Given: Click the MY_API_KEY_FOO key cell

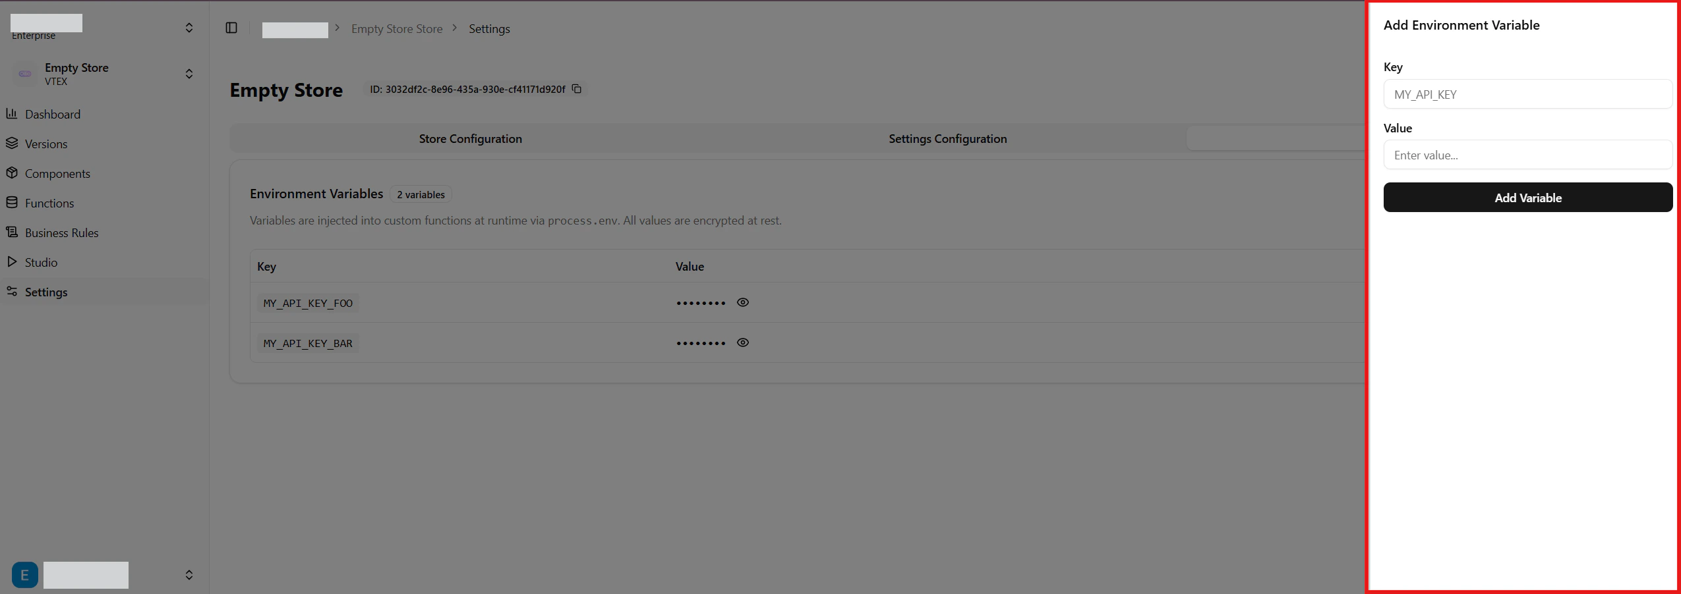Looking at the screenshot, I should pos(308,303).
